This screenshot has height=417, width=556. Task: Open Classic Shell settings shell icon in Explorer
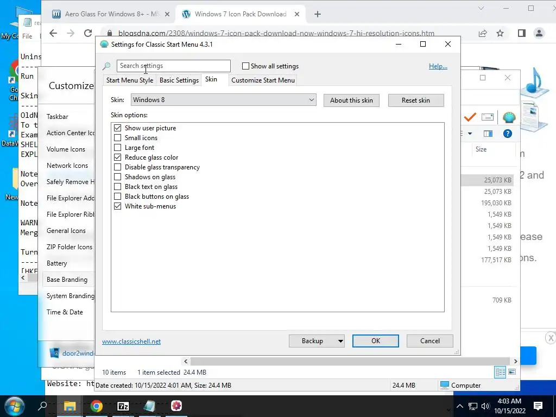[x=509, y=117]
